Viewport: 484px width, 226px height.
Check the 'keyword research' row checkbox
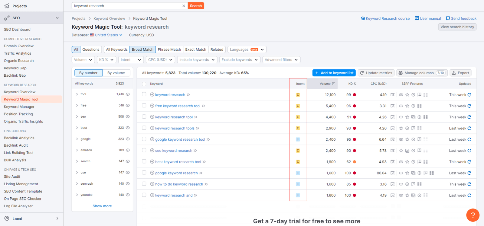click(x=144, y=94)
